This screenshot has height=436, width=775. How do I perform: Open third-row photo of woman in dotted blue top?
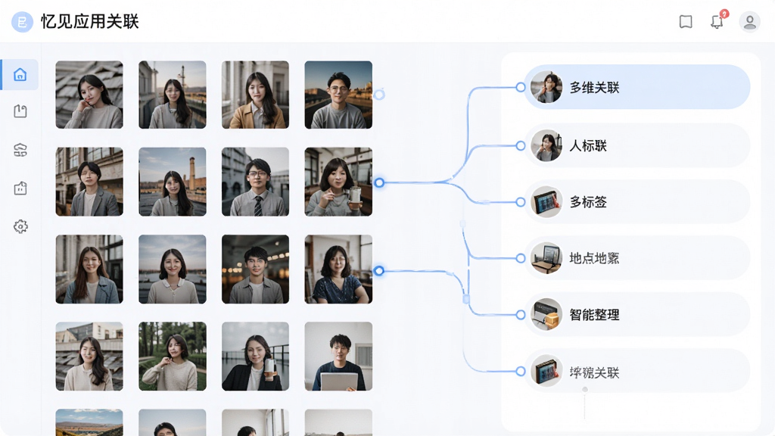(x=338, y=269)
